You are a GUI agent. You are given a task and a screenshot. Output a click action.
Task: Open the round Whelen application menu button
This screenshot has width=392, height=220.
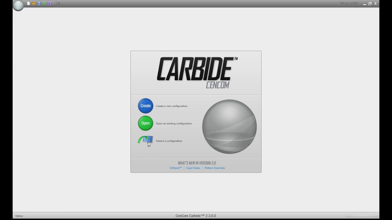pos(18,5)
